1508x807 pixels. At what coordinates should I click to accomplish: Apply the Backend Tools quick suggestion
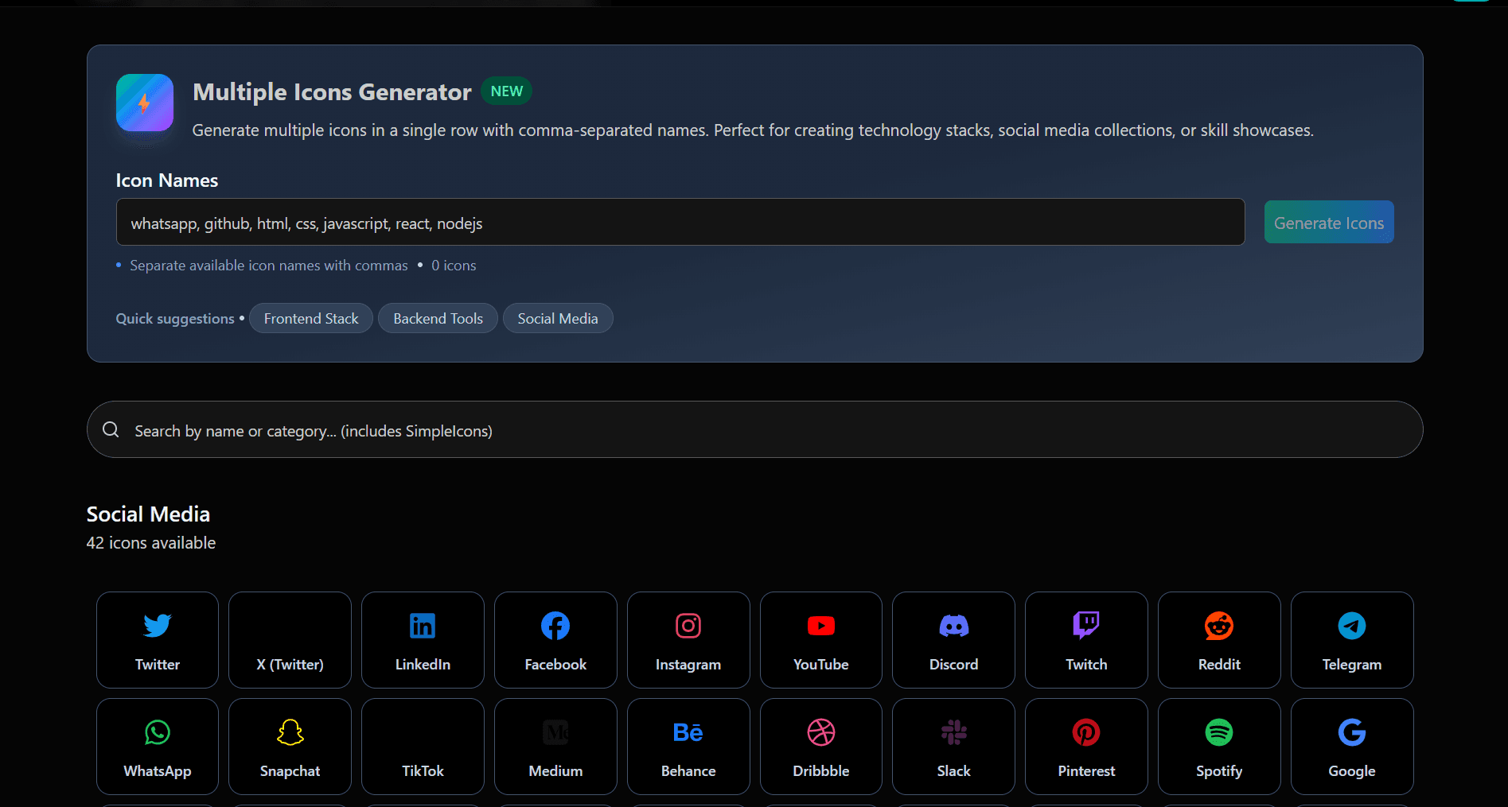[438, 319]
